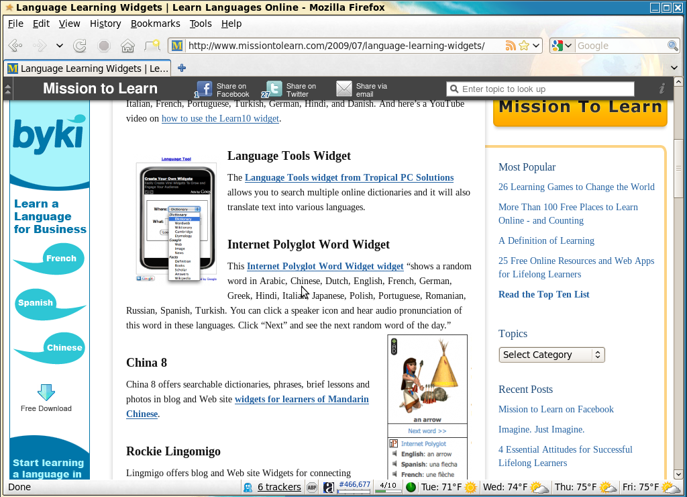Bookmark this page with the star icon
The height and width of the screenshot is (497, 687).
pos(523,46)
